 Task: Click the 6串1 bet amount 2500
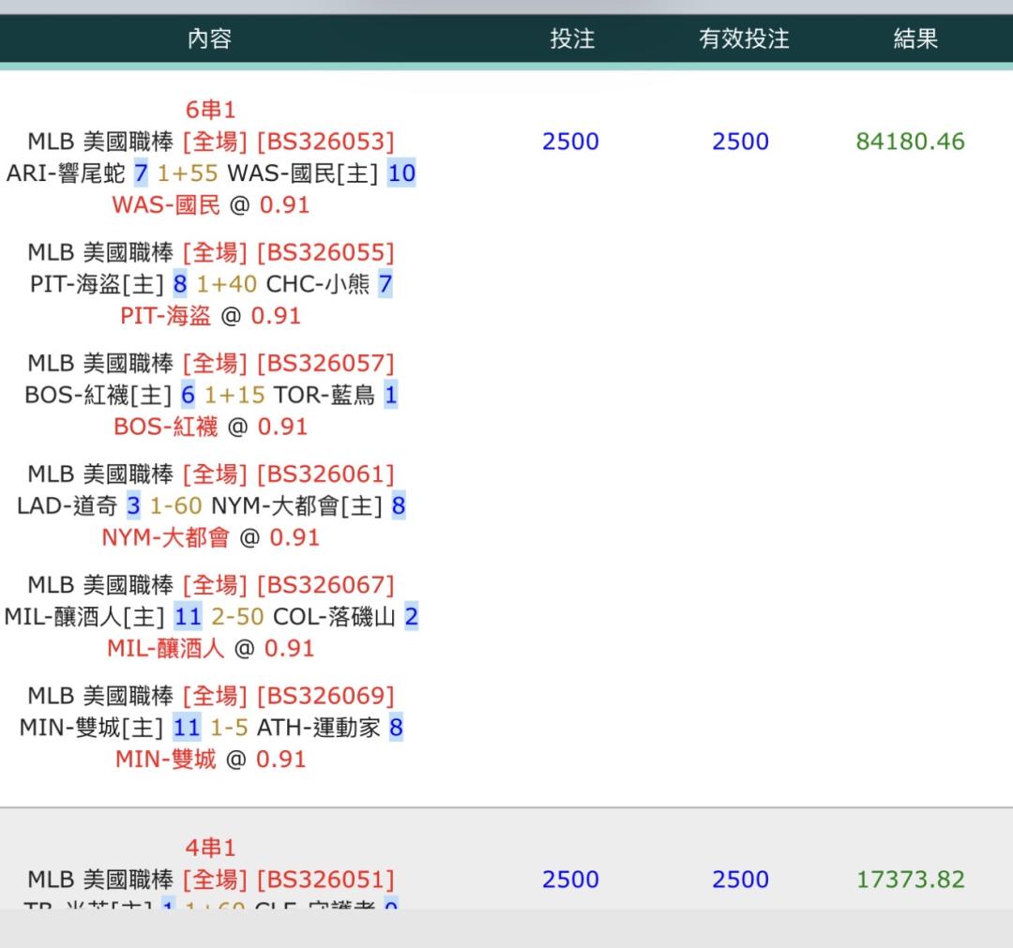(570, 142)
